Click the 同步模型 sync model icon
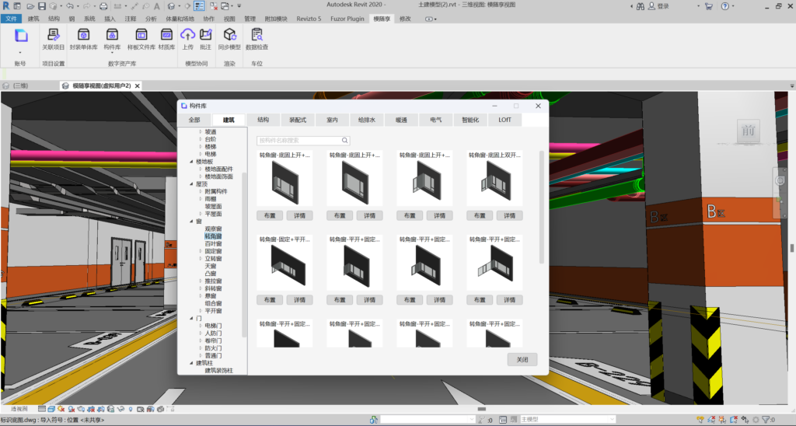Screen dimensions: 796x426 229,36
